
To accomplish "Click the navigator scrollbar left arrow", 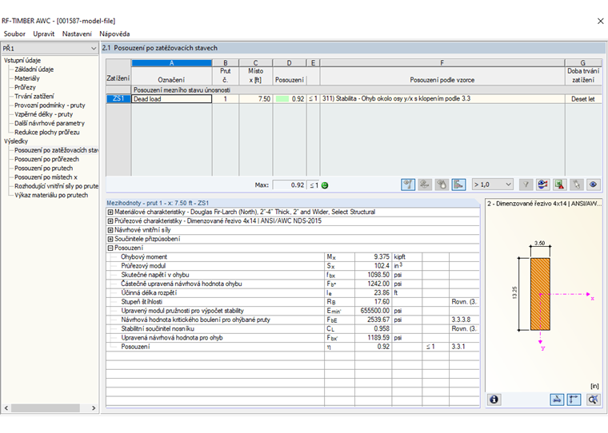I will 6,407.
